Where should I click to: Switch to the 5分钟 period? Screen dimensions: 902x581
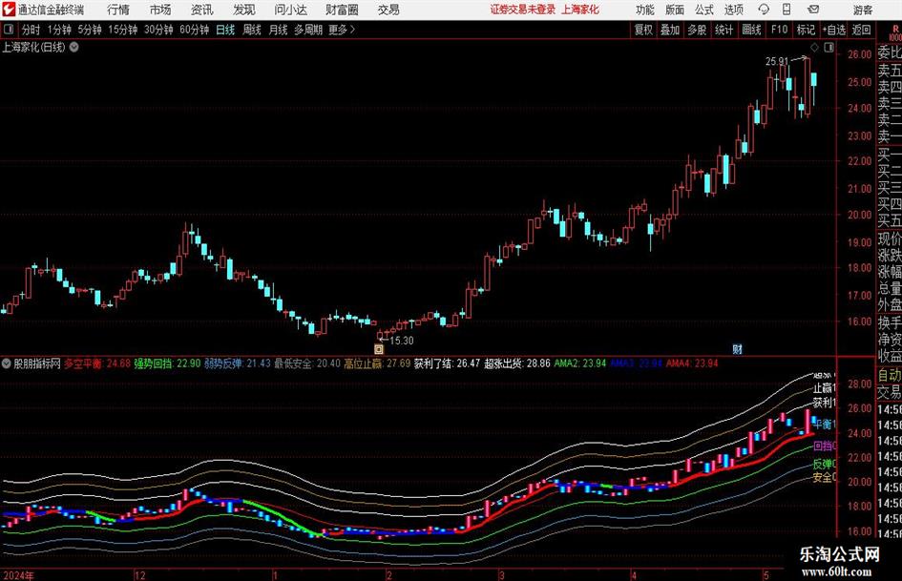[89, 30]
